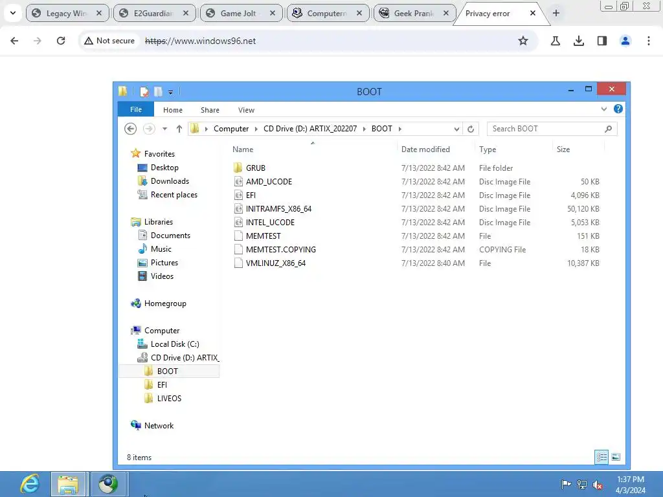Expand breadcrumb arrow after ARTIX_202207
Viewport: 663px width, 497px height.
(364, 129)
